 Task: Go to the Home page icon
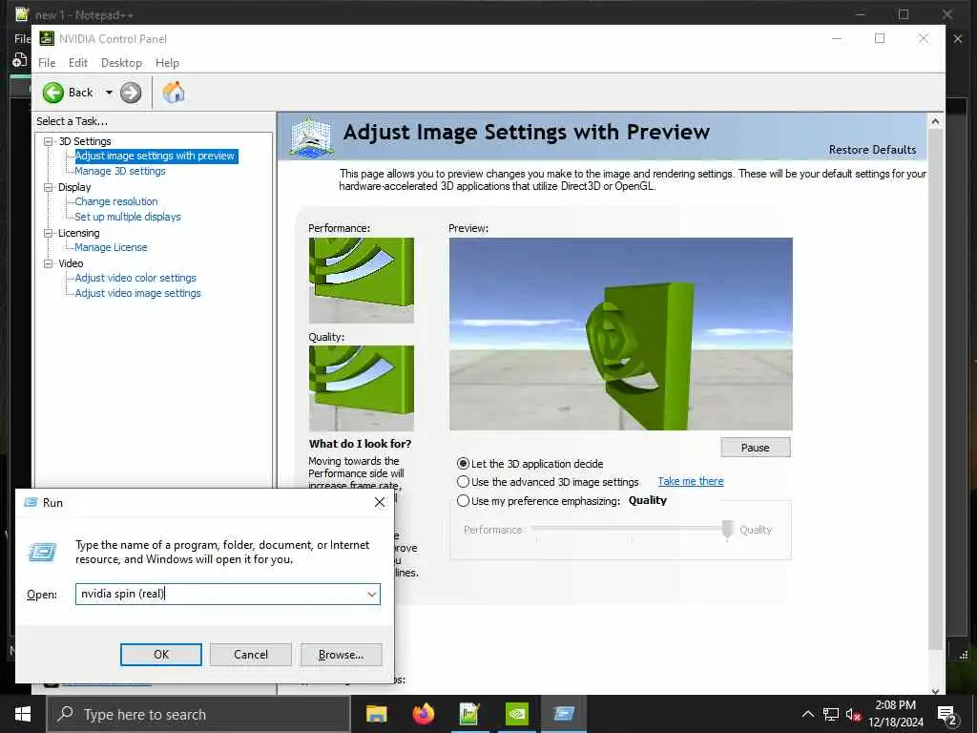click(174, 93)
